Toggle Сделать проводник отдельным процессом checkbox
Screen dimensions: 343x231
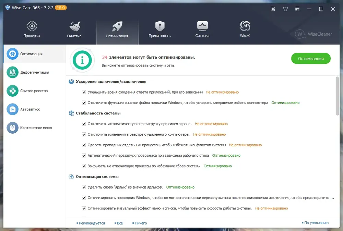coord(84,145)
